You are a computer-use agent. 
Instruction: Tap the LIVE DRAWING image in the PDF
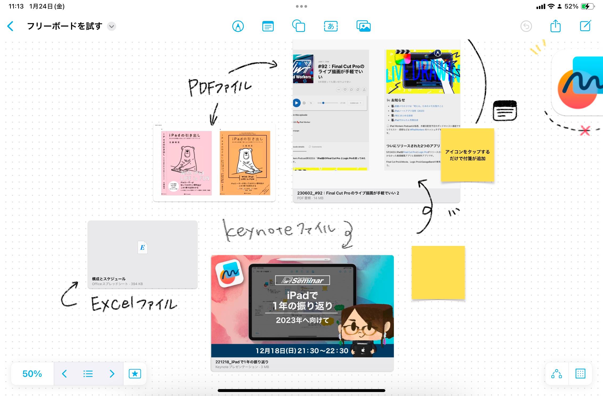click(423, 72)
